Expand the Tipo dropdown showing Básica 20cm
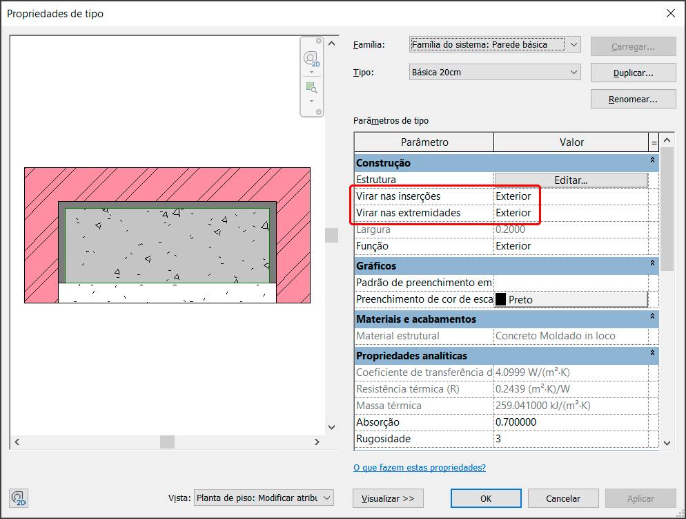This screenshot has height=519, width=686. pyautogui.click(x=574, y=72)
